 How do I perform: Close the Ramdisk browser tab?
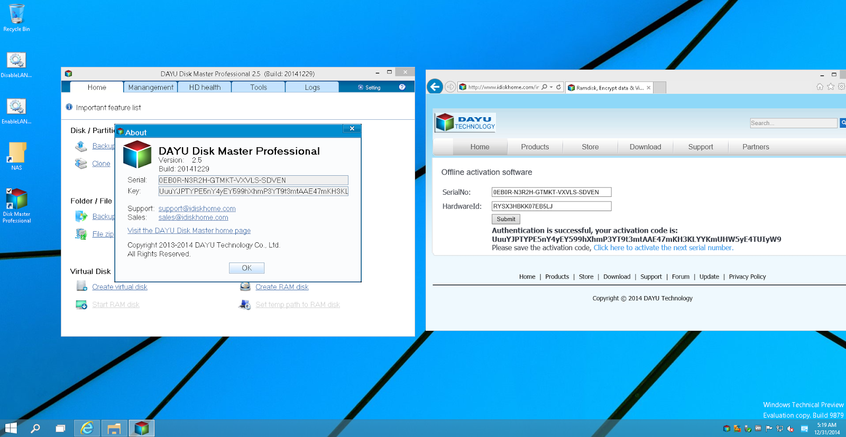tap(649, 88)
